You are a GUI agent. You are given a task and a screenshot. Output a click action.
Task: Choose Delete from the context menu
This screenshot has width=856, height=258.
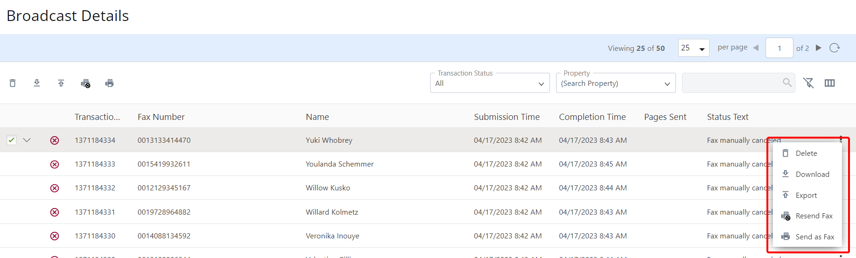806,153
